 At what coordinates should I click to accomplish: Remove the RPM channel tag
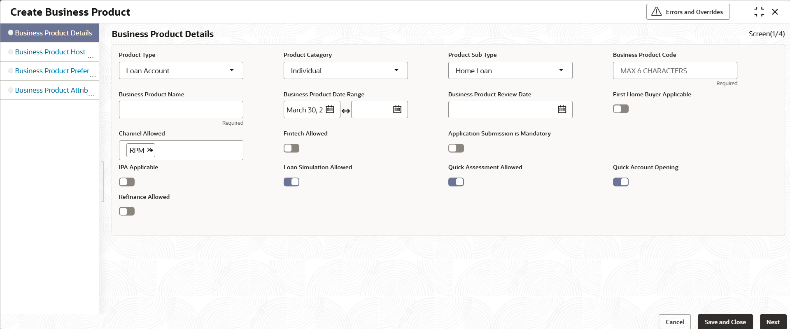click(150, 150)
